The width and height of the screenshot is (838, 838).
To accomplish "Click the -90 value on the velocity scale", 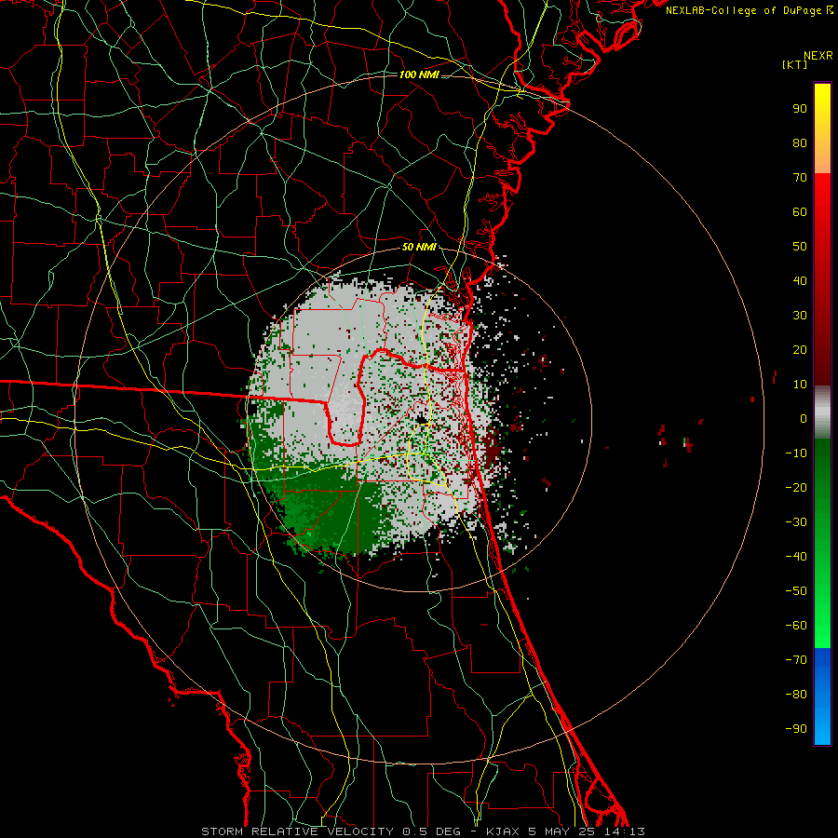I will pos(796,729).
